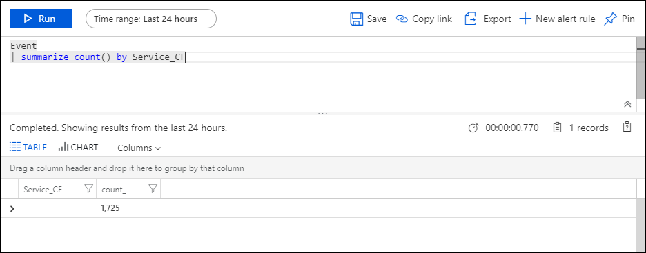Sort by the Service_CF column header
The height and width of the screenshot is (253, 646).
43,190
